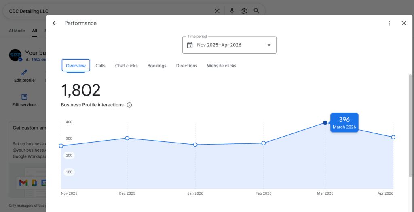Click the Performance title text
Image resolution: width=414 pixels, height=212 pixels.
pyautogui.click(x=80, y=23)
